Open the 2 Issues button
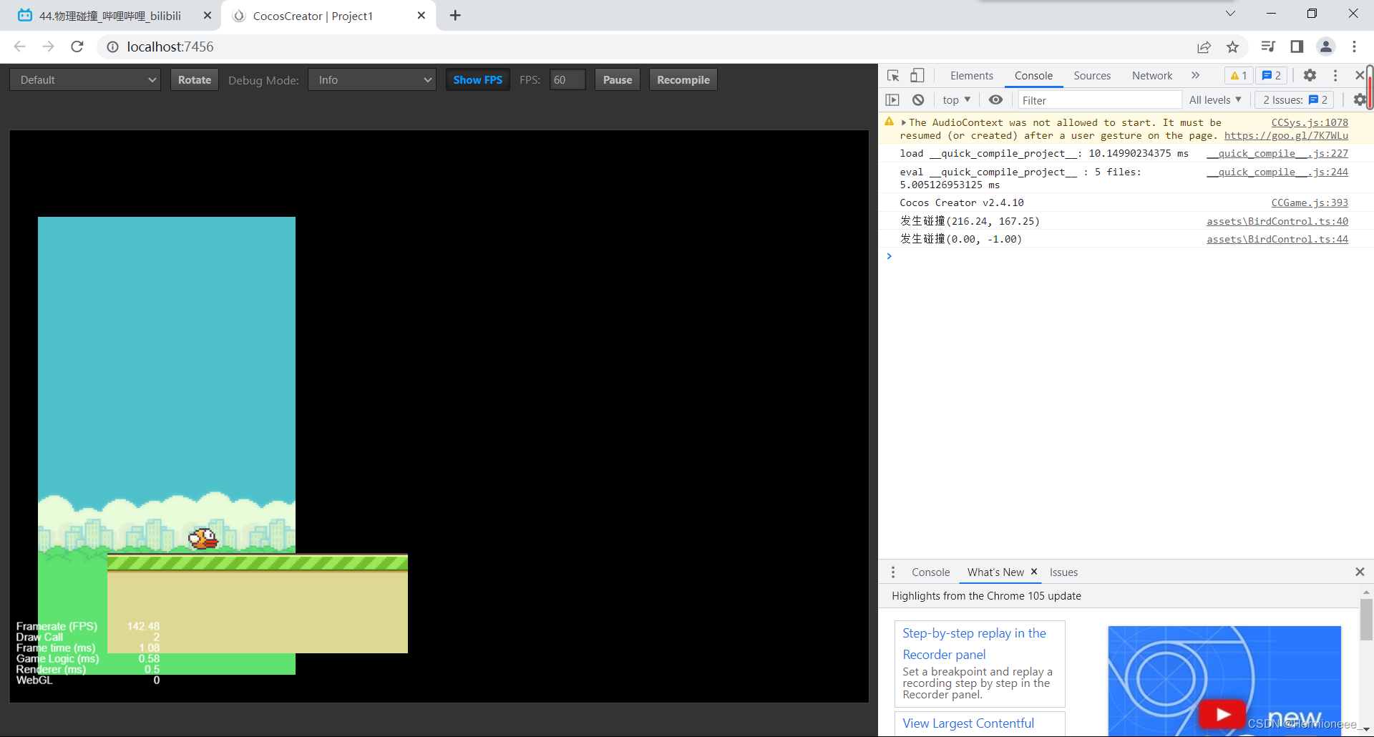The height and width of the screenshot is (737, 1374). click(x=1295, y=100)
